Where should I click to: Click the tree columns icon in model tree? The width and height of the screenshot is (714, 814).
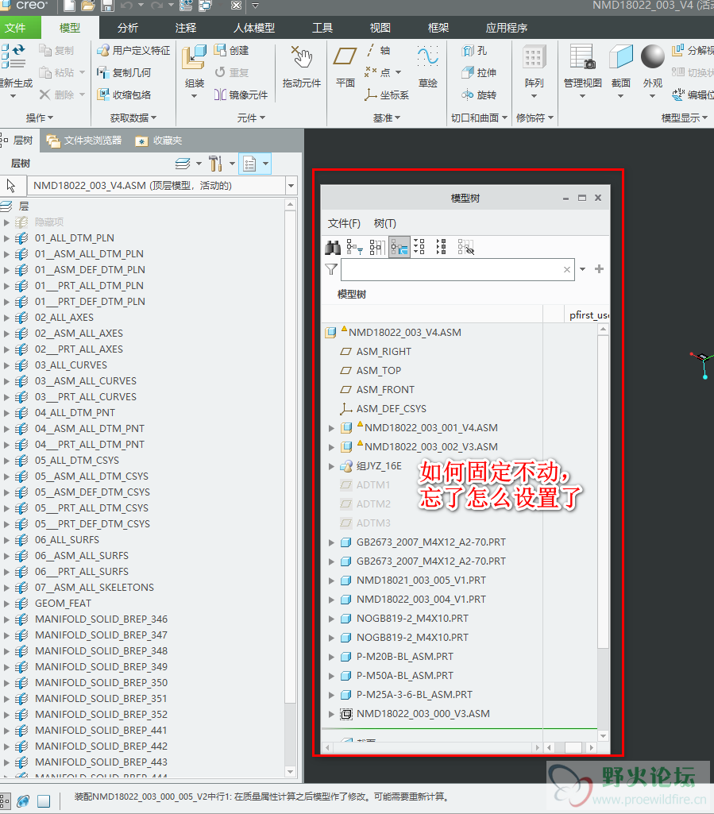click(x=377, y=248)
